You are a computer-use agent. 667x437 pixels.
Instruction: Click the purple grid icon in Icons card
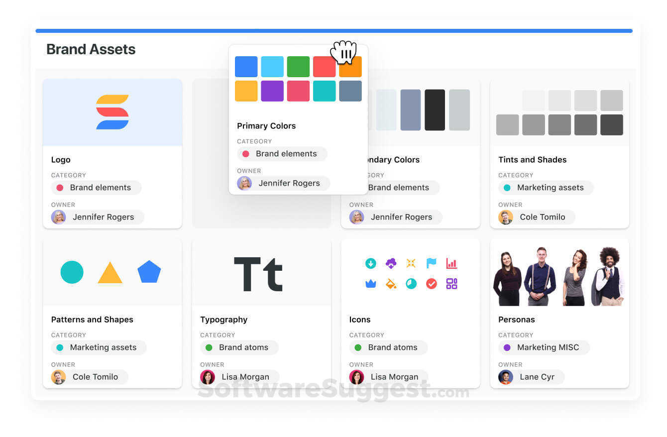(x=451, y=283)
